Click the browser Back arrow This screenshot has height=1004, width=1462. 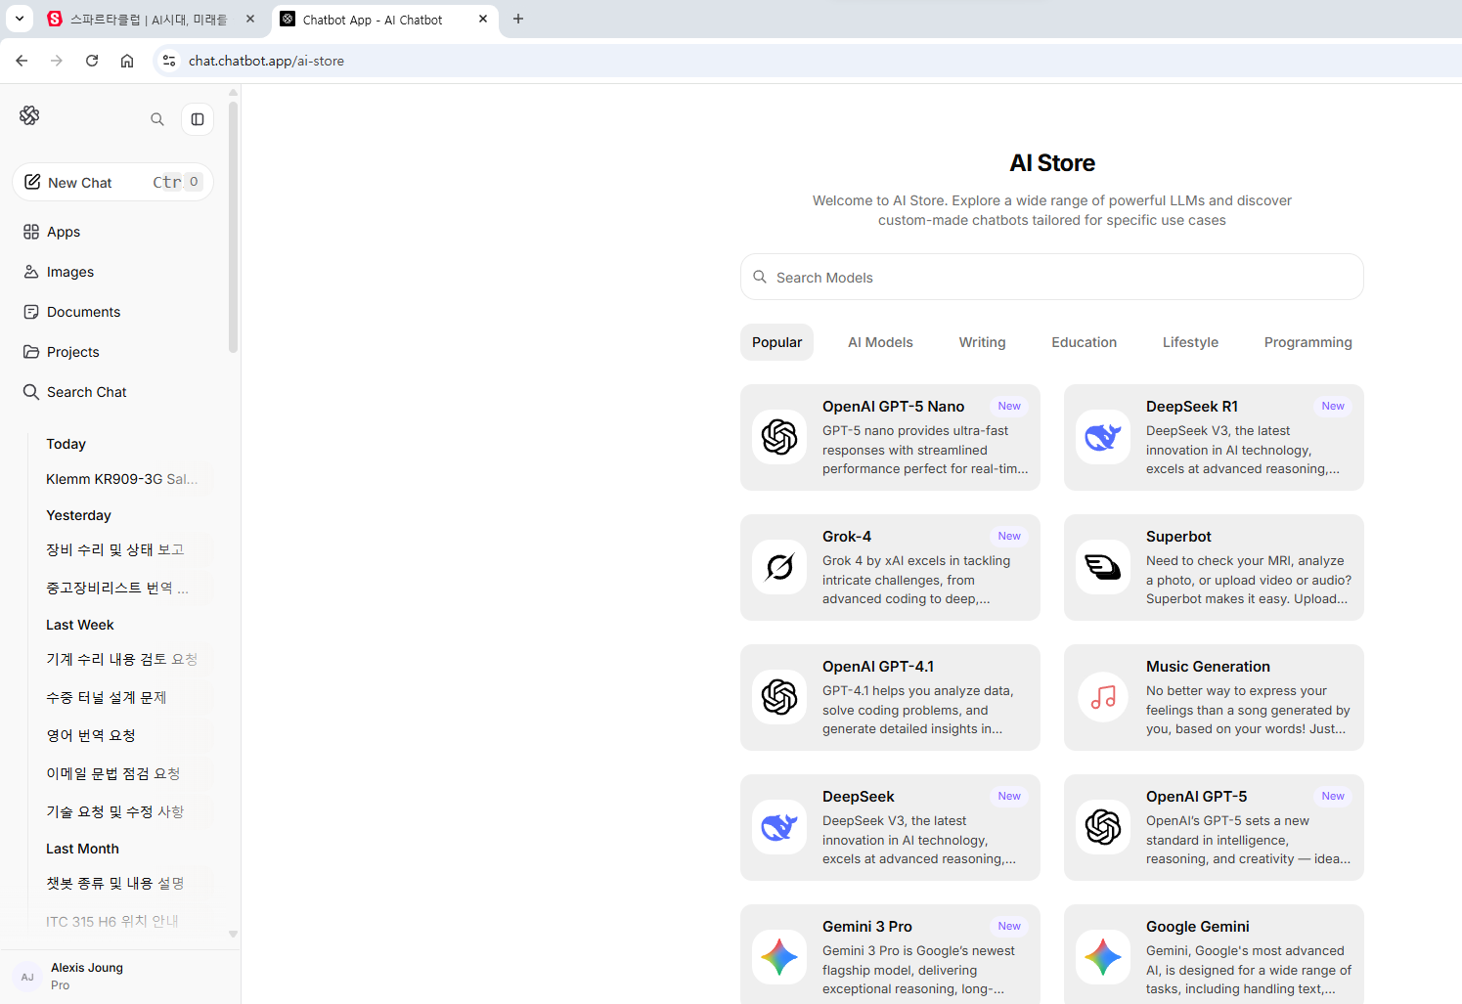click(22, 61)
